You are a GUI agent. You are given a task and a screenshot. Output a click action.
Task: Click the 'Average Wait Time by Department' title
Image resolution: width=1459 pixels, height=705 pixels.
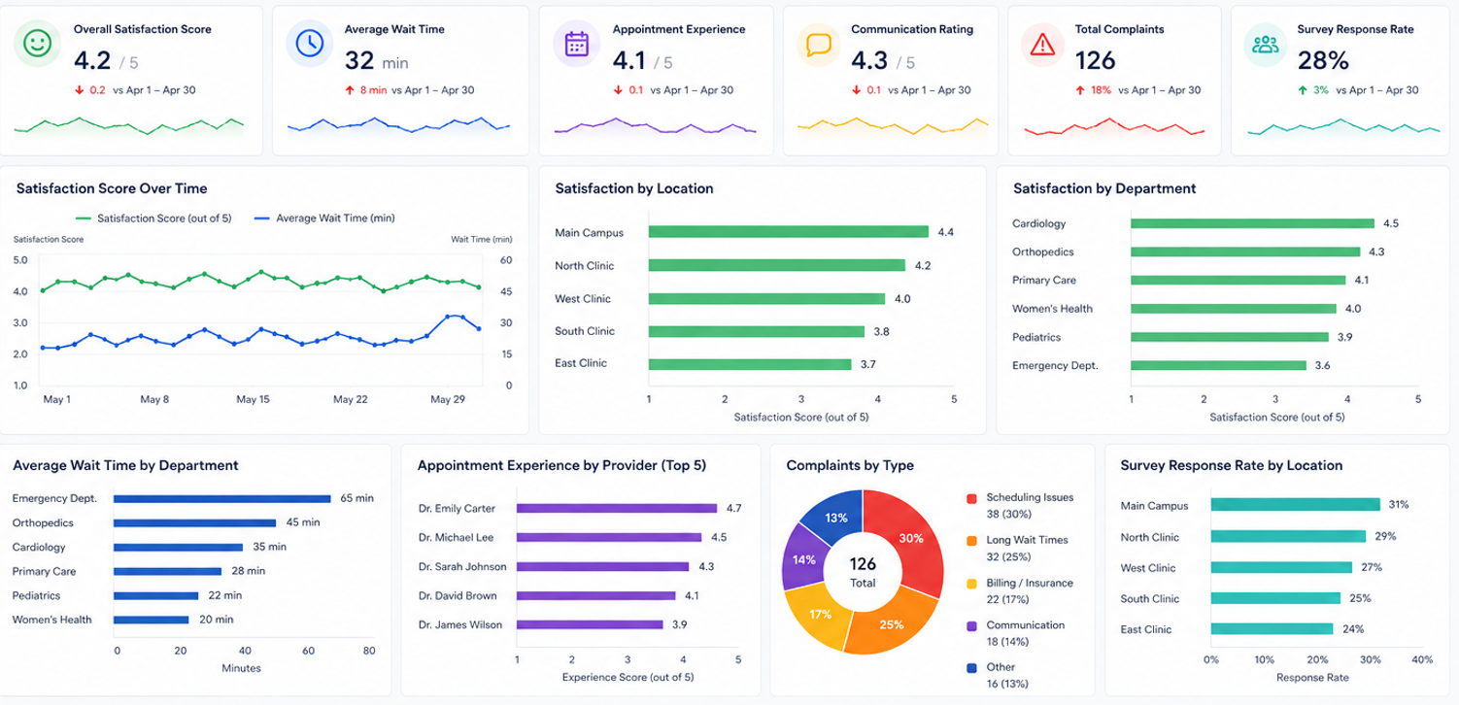point(125,465)
